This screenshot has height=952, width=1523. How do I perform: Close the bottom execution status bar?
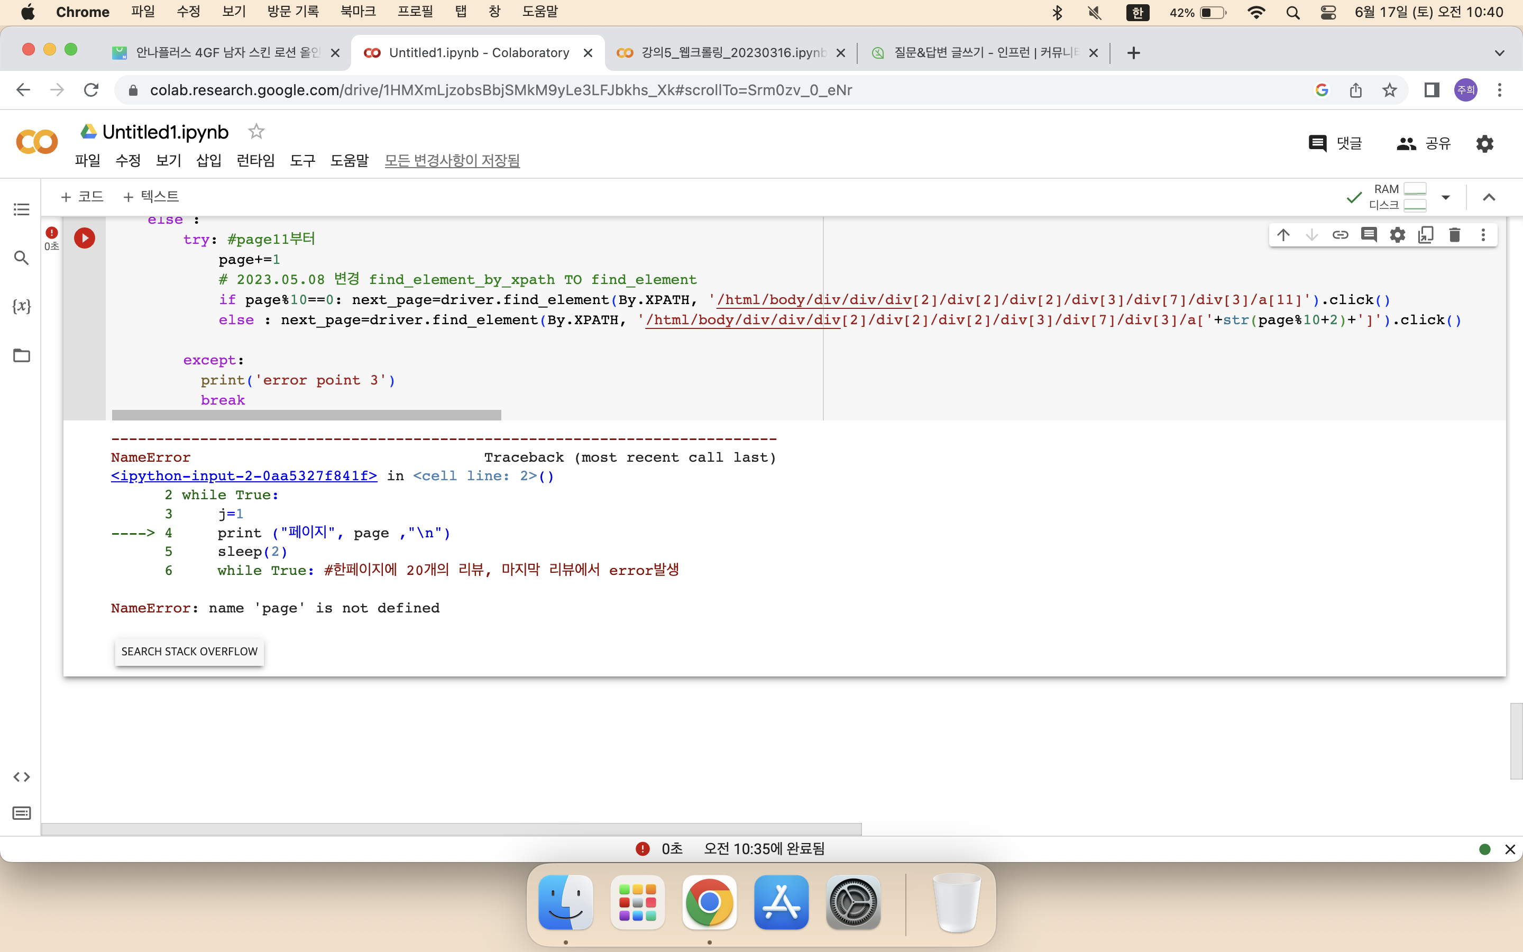tap(1510, 849)
